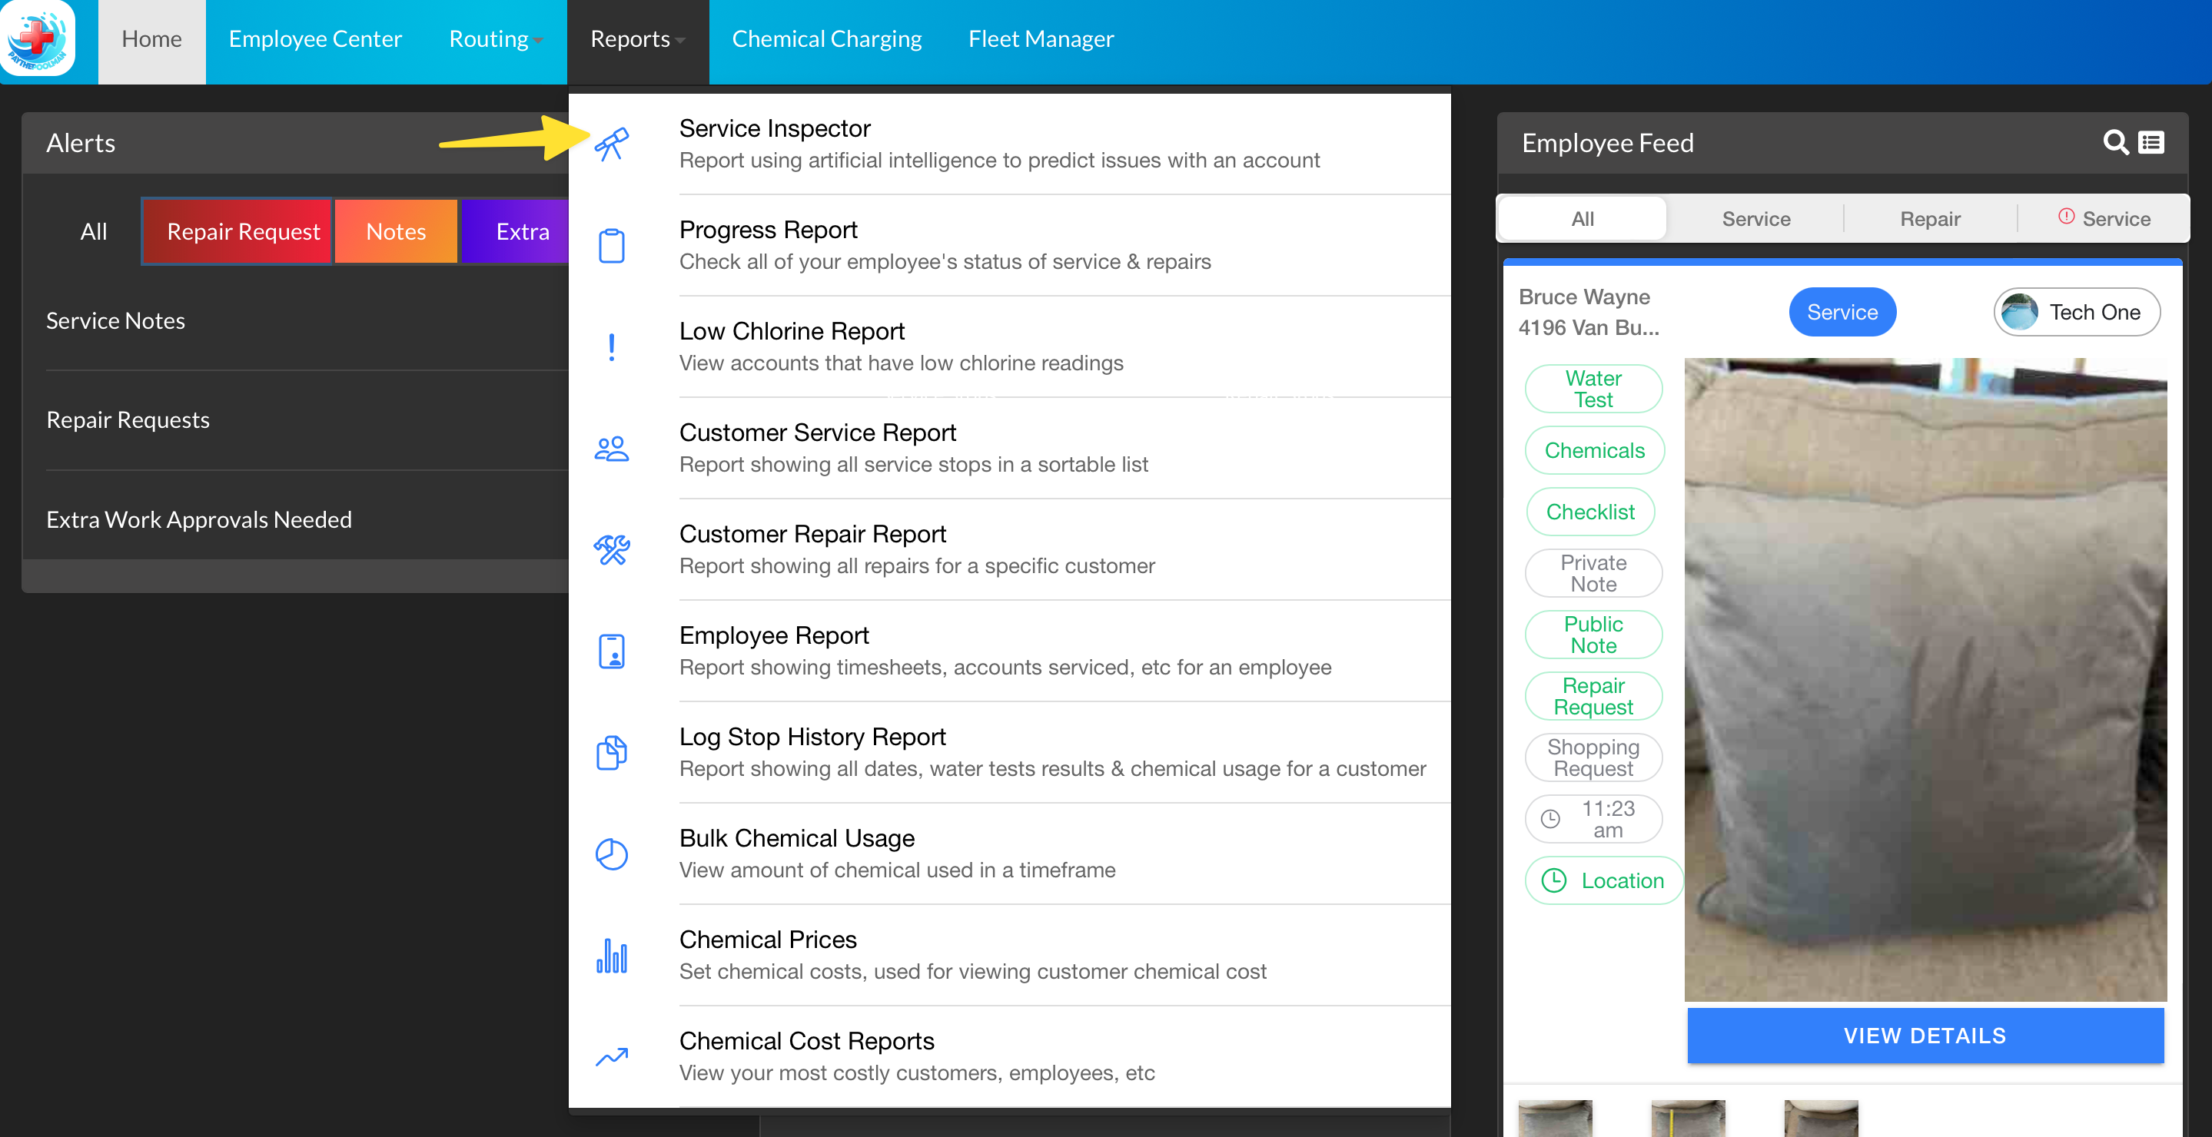The width and height of the screenshot is (2212, 1137).
Task: Switch Employee Feed to list view icon
Action: [x=2151, y=142]
